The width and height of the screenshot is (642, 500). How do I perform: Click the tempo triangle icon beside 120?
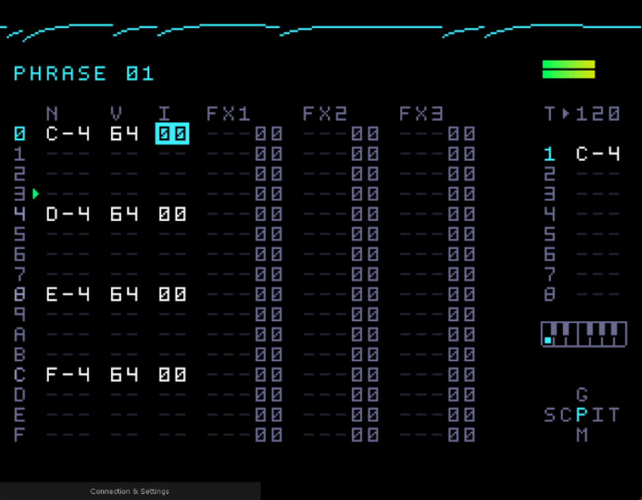pos(566,114)
